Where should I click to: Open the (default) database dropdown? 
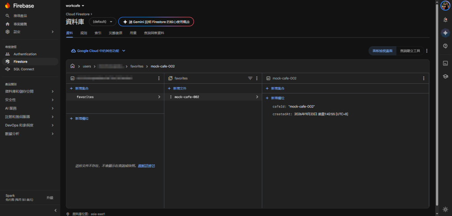pos(102,22)
